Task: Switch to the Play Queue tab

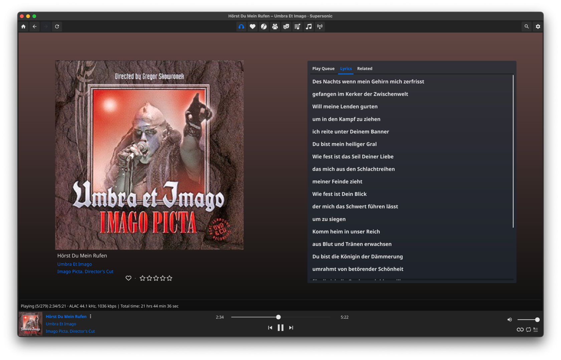Action: pyautogui.click(x=323, y=69)
